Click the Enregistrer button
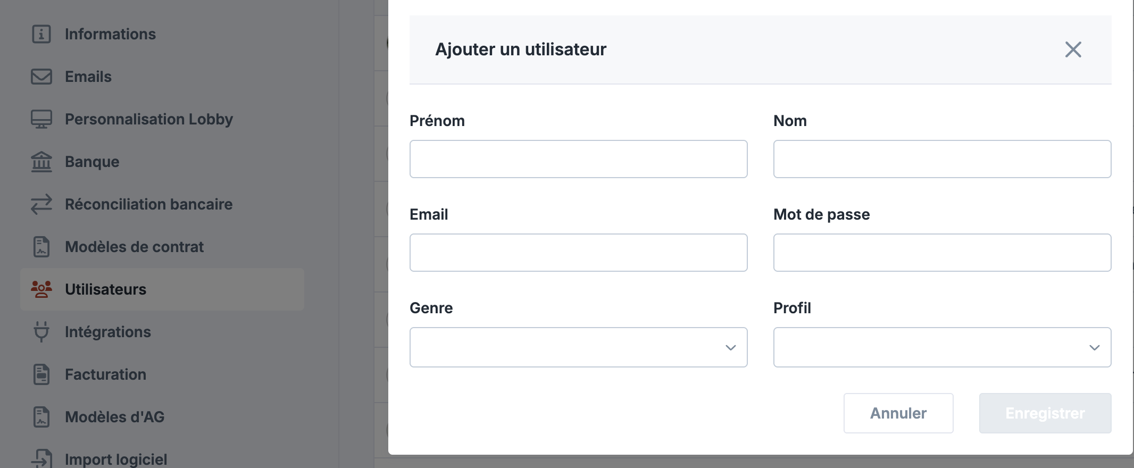 (x=1045, y=413)
